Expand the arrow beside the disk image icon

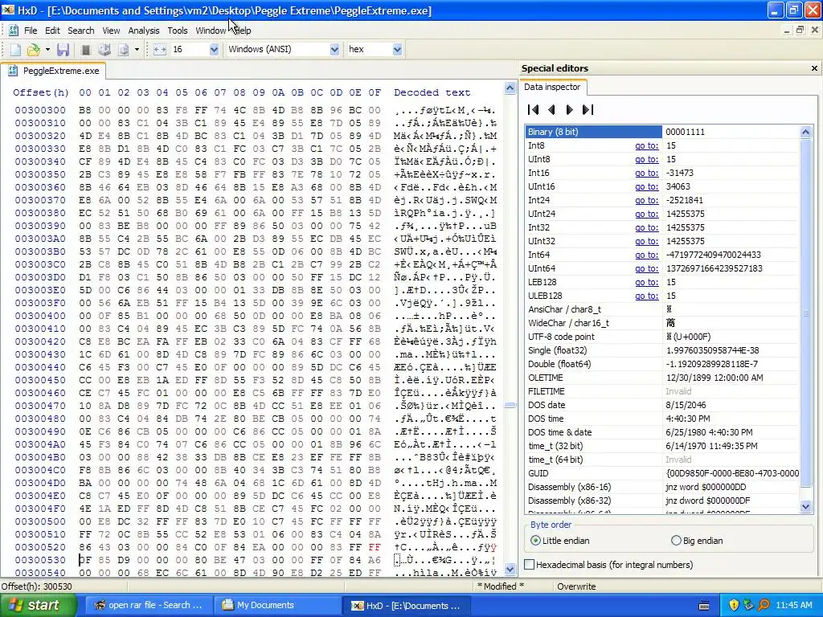coord(137,49)
